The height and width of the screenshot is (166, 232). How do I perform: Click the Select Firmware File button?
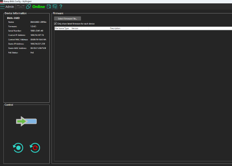[x=67, y=19]
